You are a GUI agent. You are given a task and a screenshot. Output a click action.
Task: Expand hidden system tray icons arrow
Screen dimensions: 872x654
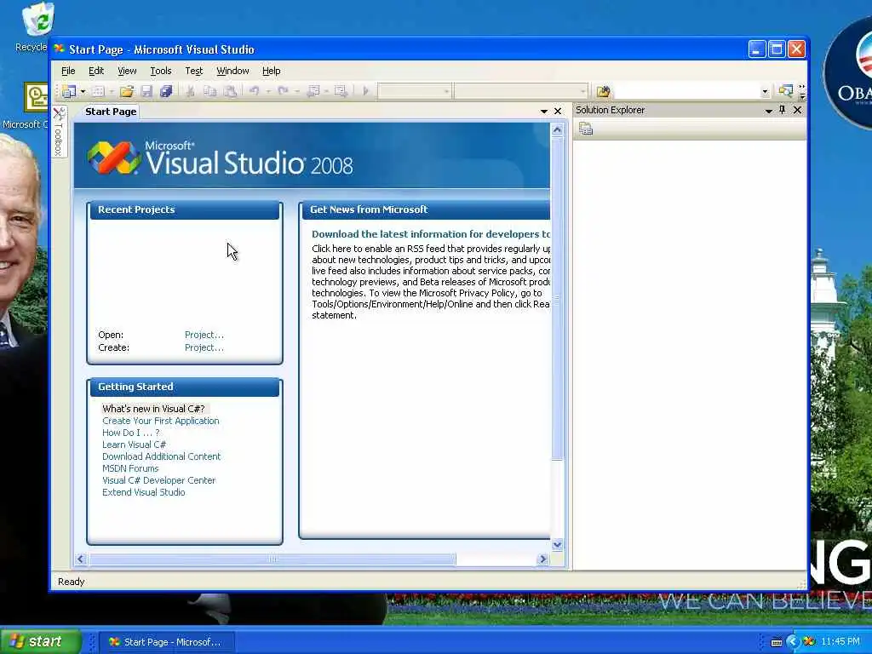point(793,642)
